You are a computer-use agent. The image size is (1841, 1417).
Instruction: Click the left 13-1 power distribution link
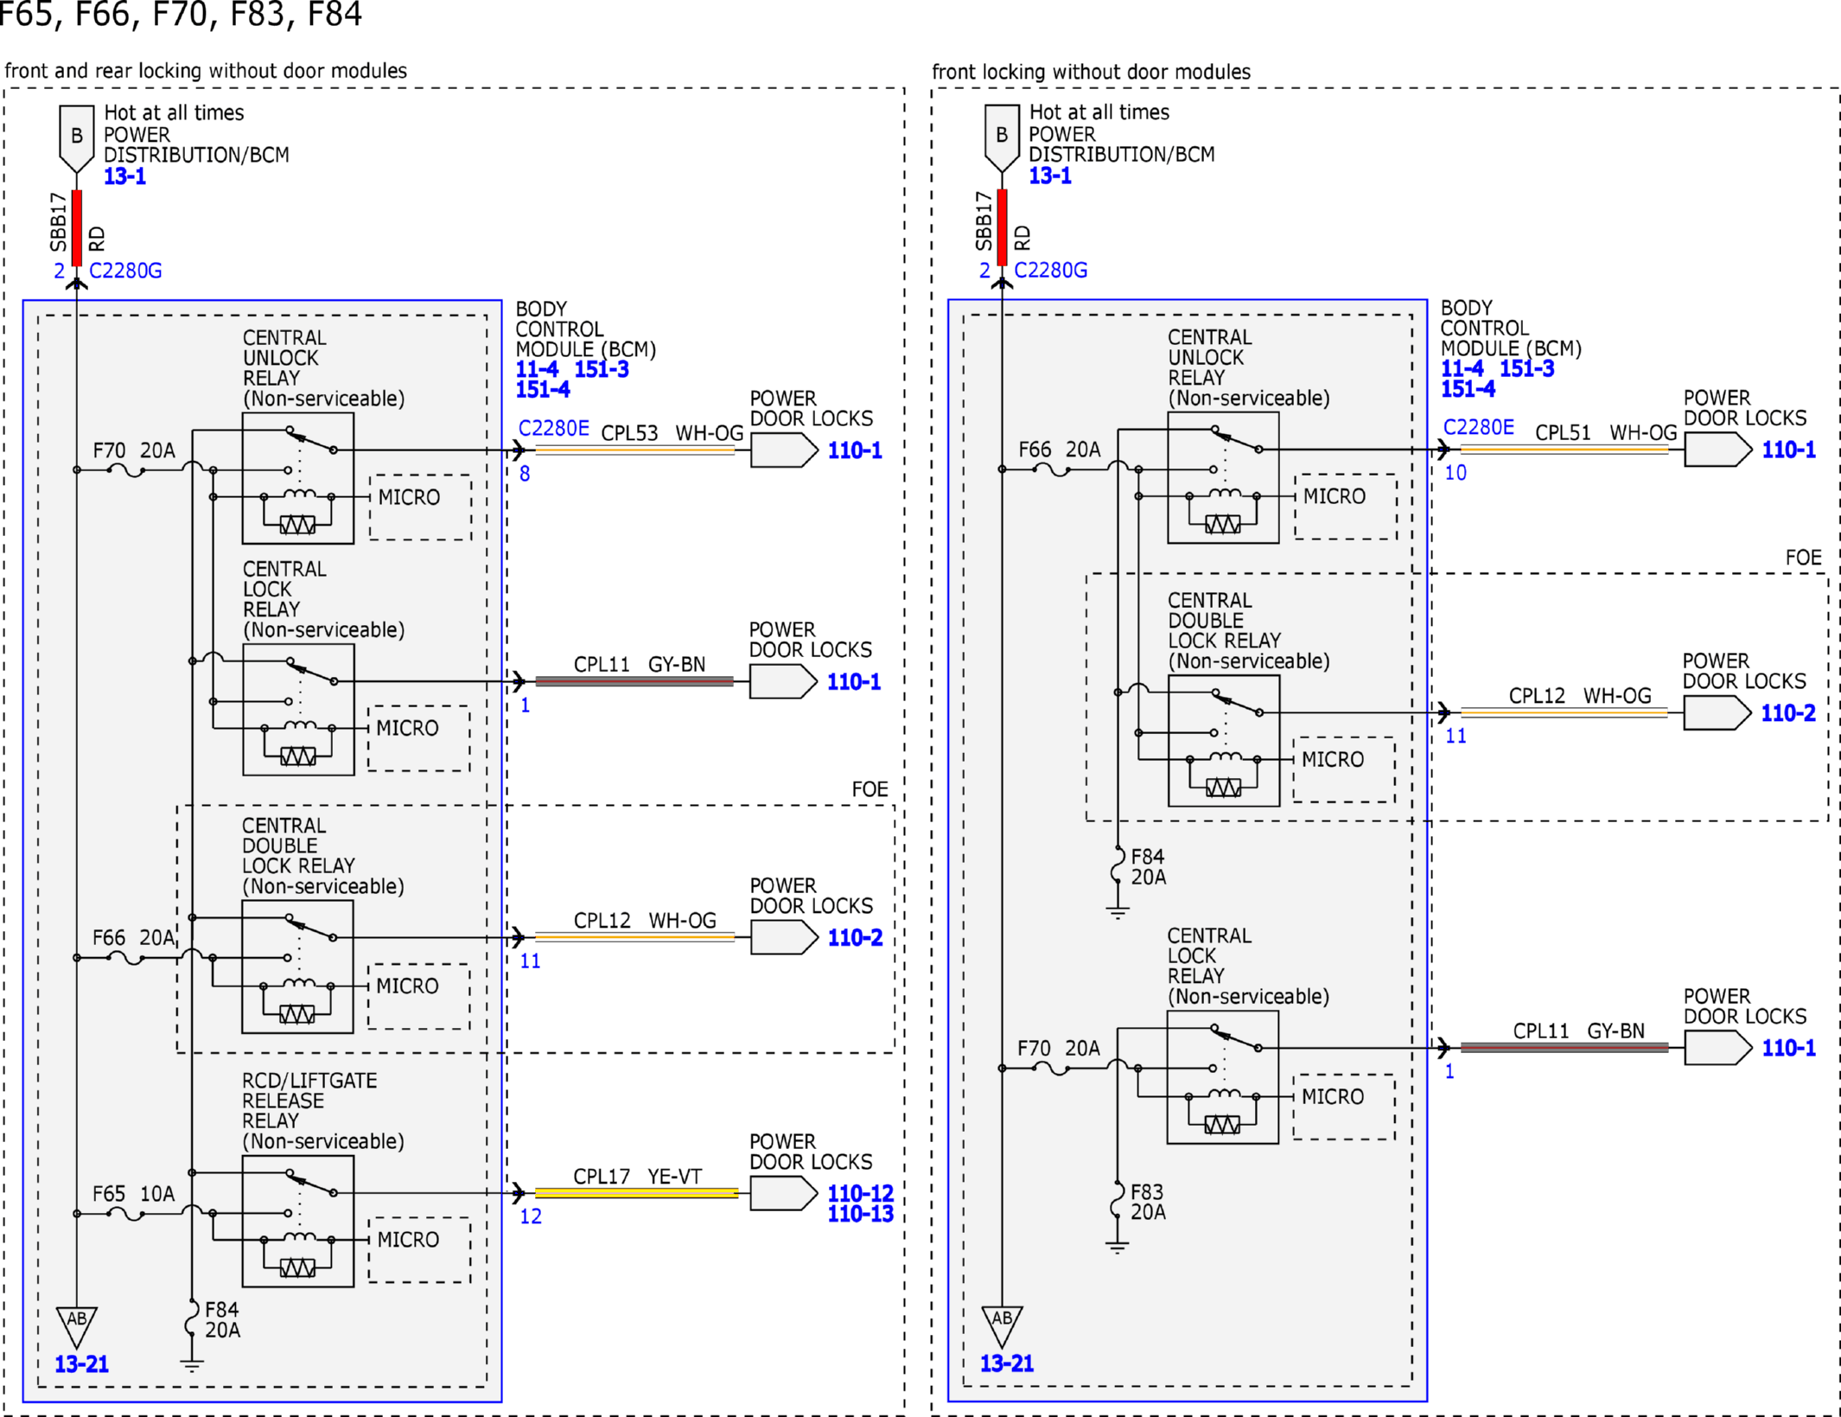pyautogui.click(x=124, y=176)
